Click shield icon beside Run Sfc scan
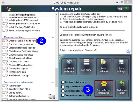Screen dimensions: 133x102 [x=7, y=86]
